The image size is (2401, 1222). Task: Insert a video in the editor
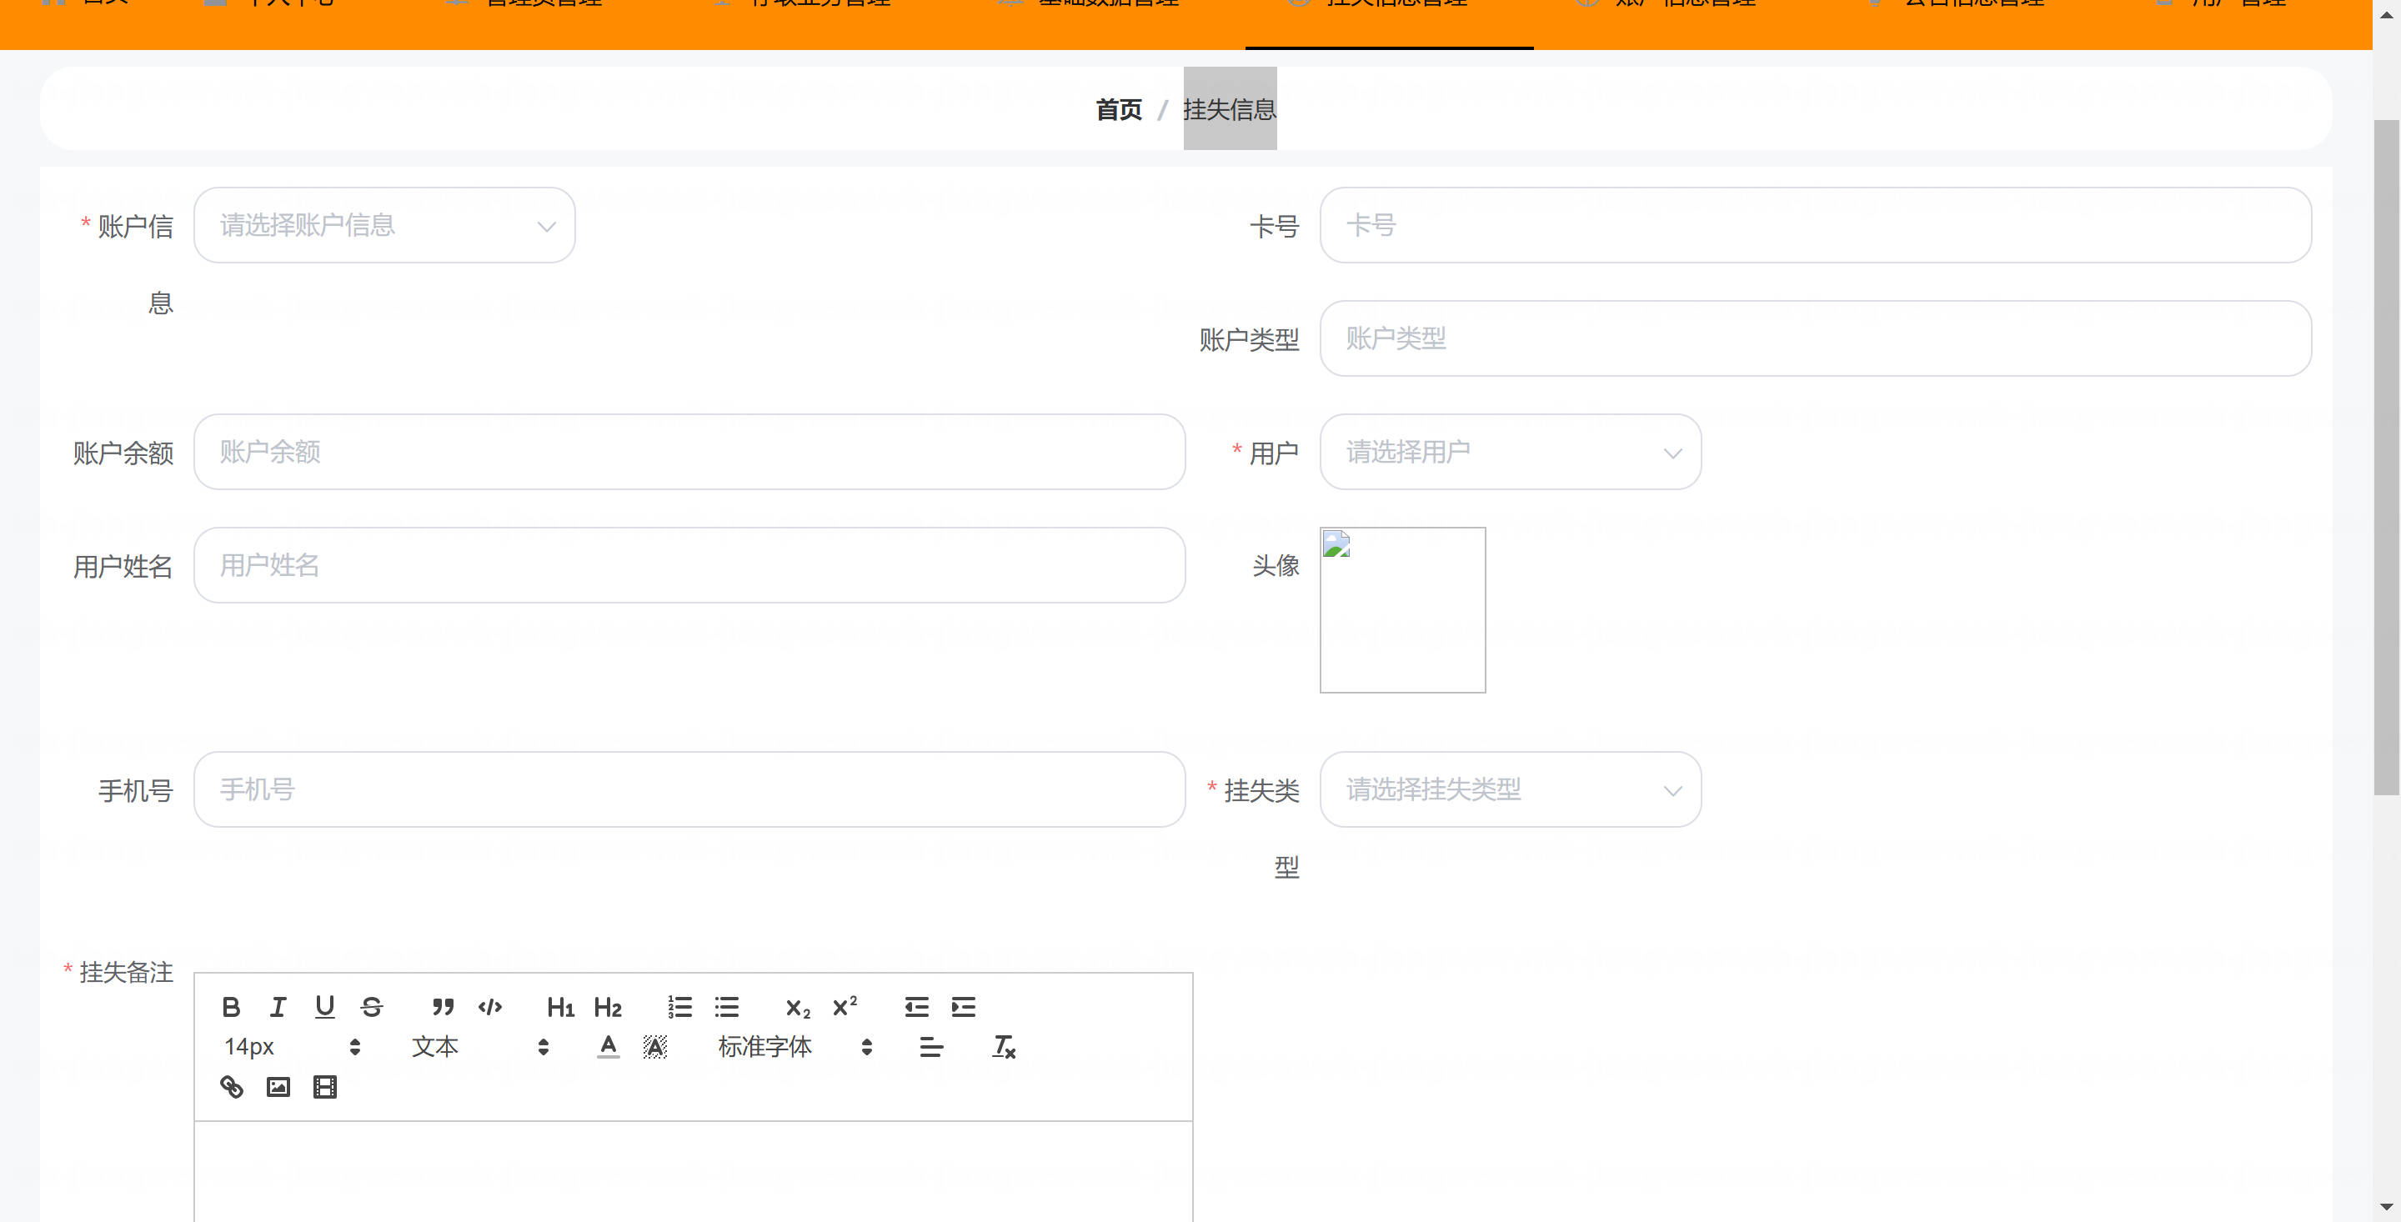324,1087
